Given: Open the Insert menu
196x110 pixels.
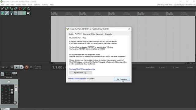Looking at the screenshot, I should tap(18, 5).
